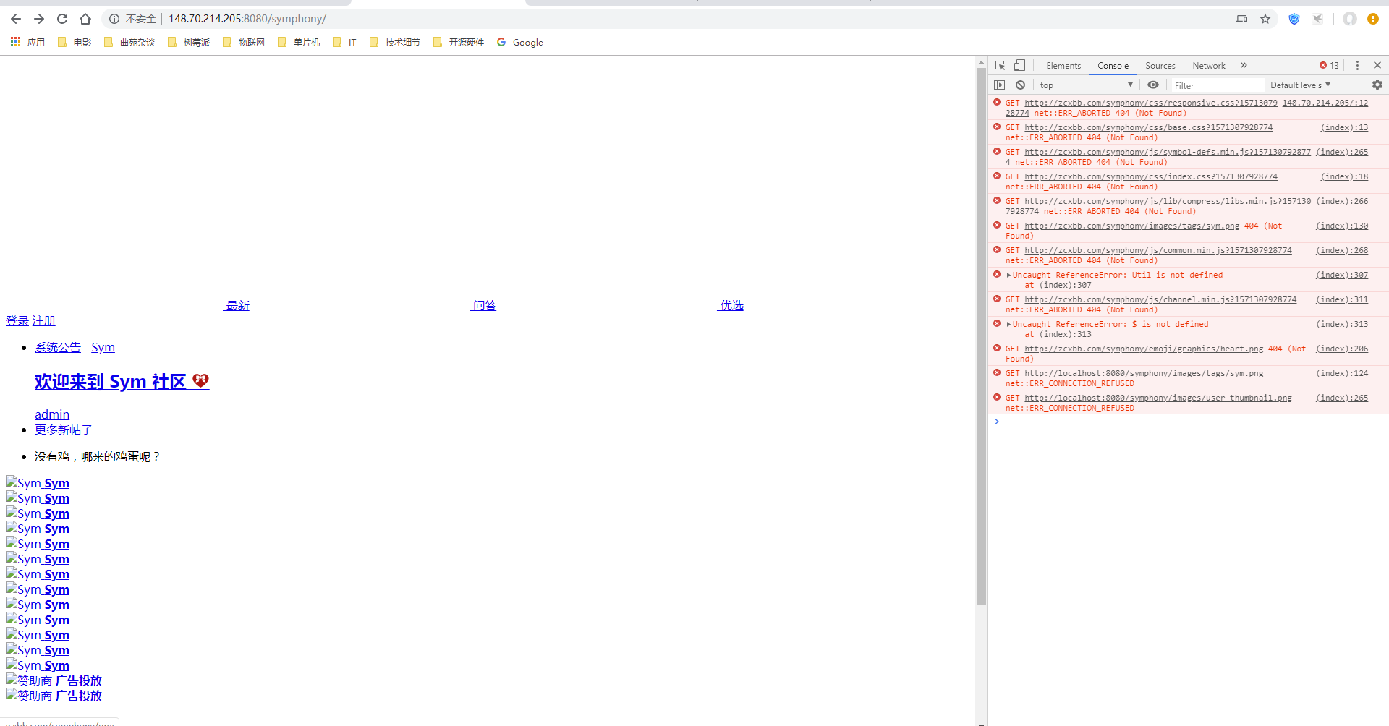
Task: Switch to the Sources tab
Action: click(1160, 66)
